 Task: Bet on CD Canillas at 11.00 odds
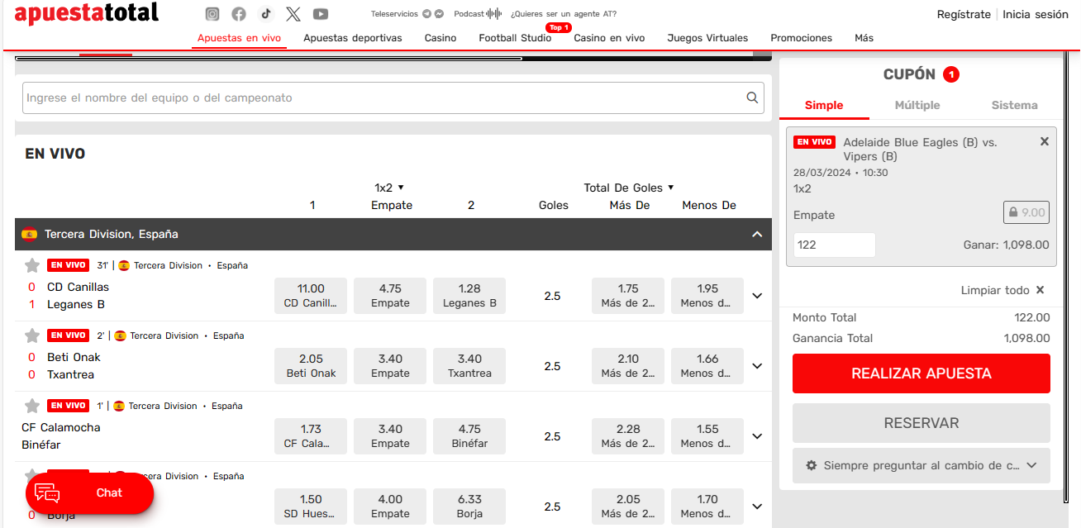click(311, 296)
